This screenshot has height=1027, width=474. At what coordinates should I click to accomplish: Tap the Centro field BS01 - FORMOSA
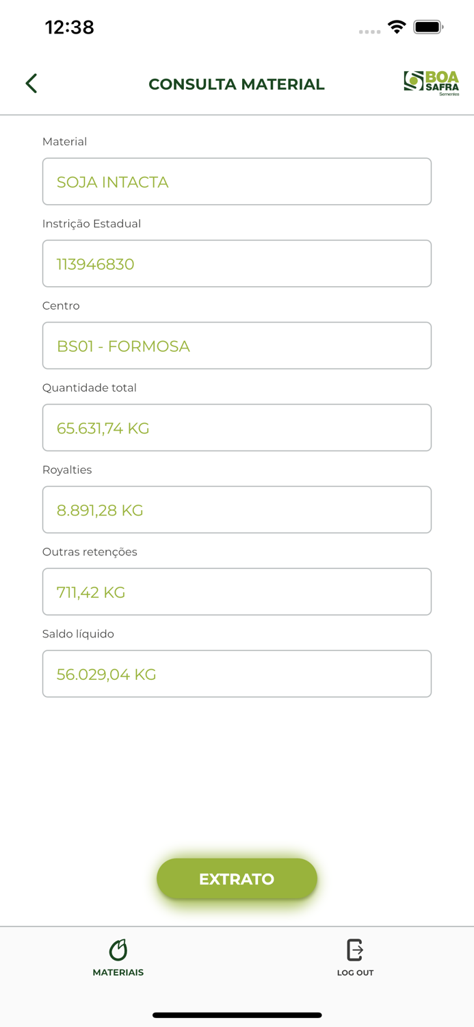click(237, 346)
